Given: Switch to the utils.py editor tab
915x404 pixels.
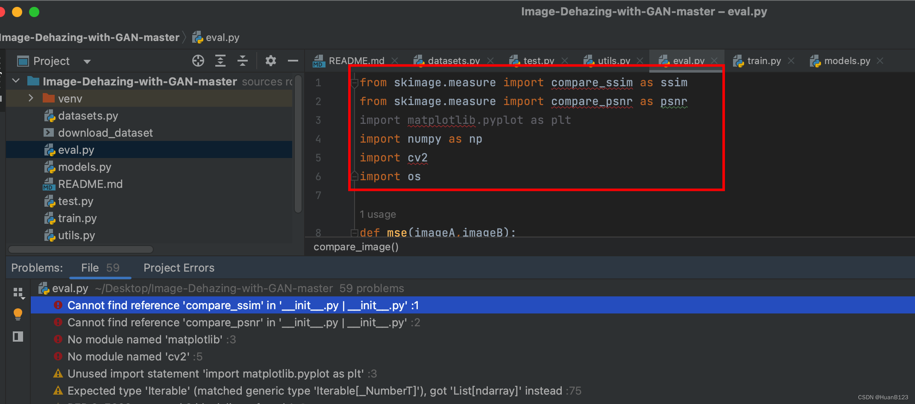Looking at the screenshot, I should [607, 61].
